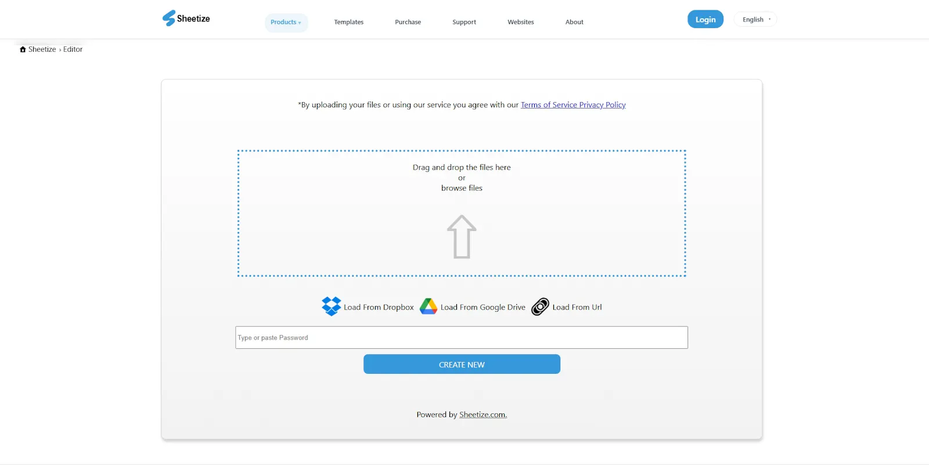Open the Purchase page
Screen dimensions: 929x465
(408, 22)
